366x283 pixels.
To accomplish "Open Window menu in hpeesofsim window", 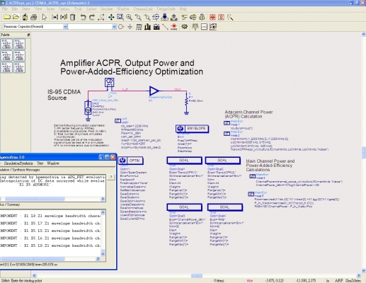I will [53, 163].
